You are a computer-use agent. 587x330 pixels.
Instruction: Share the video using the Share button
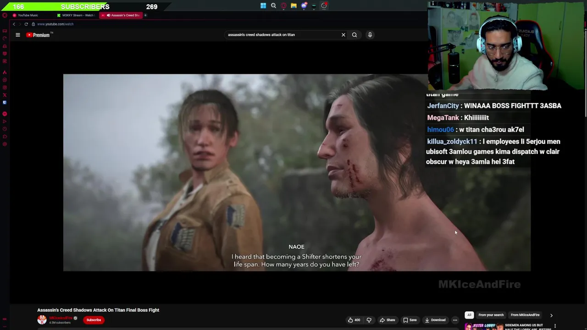pos(387,320)
